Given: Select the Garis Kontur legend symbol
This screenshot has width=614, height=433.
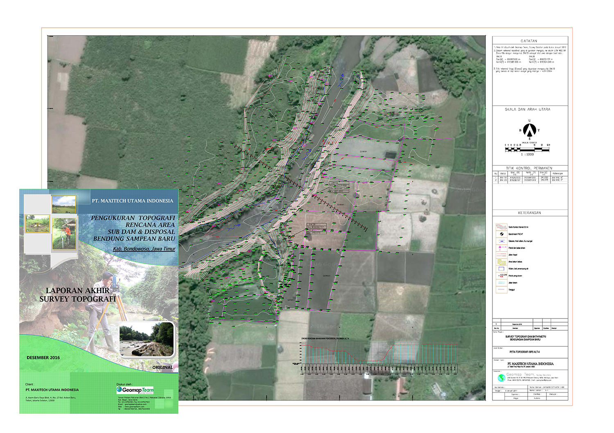Looking at the screenshot, I should 501,227.
